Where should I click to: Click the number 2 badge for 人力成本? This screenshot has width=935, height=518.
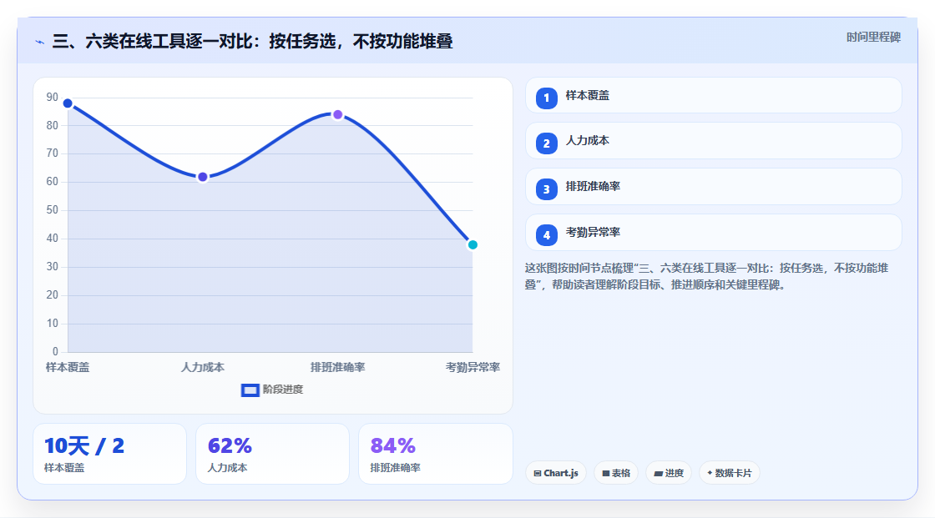point(546,143)
